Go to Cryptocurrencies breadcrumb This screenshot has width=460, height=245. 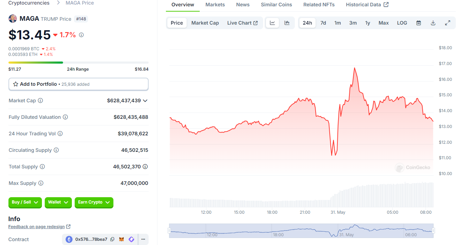[x=29, y=3]
